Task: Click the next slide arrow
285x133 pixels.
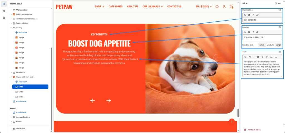Action: 109,101
